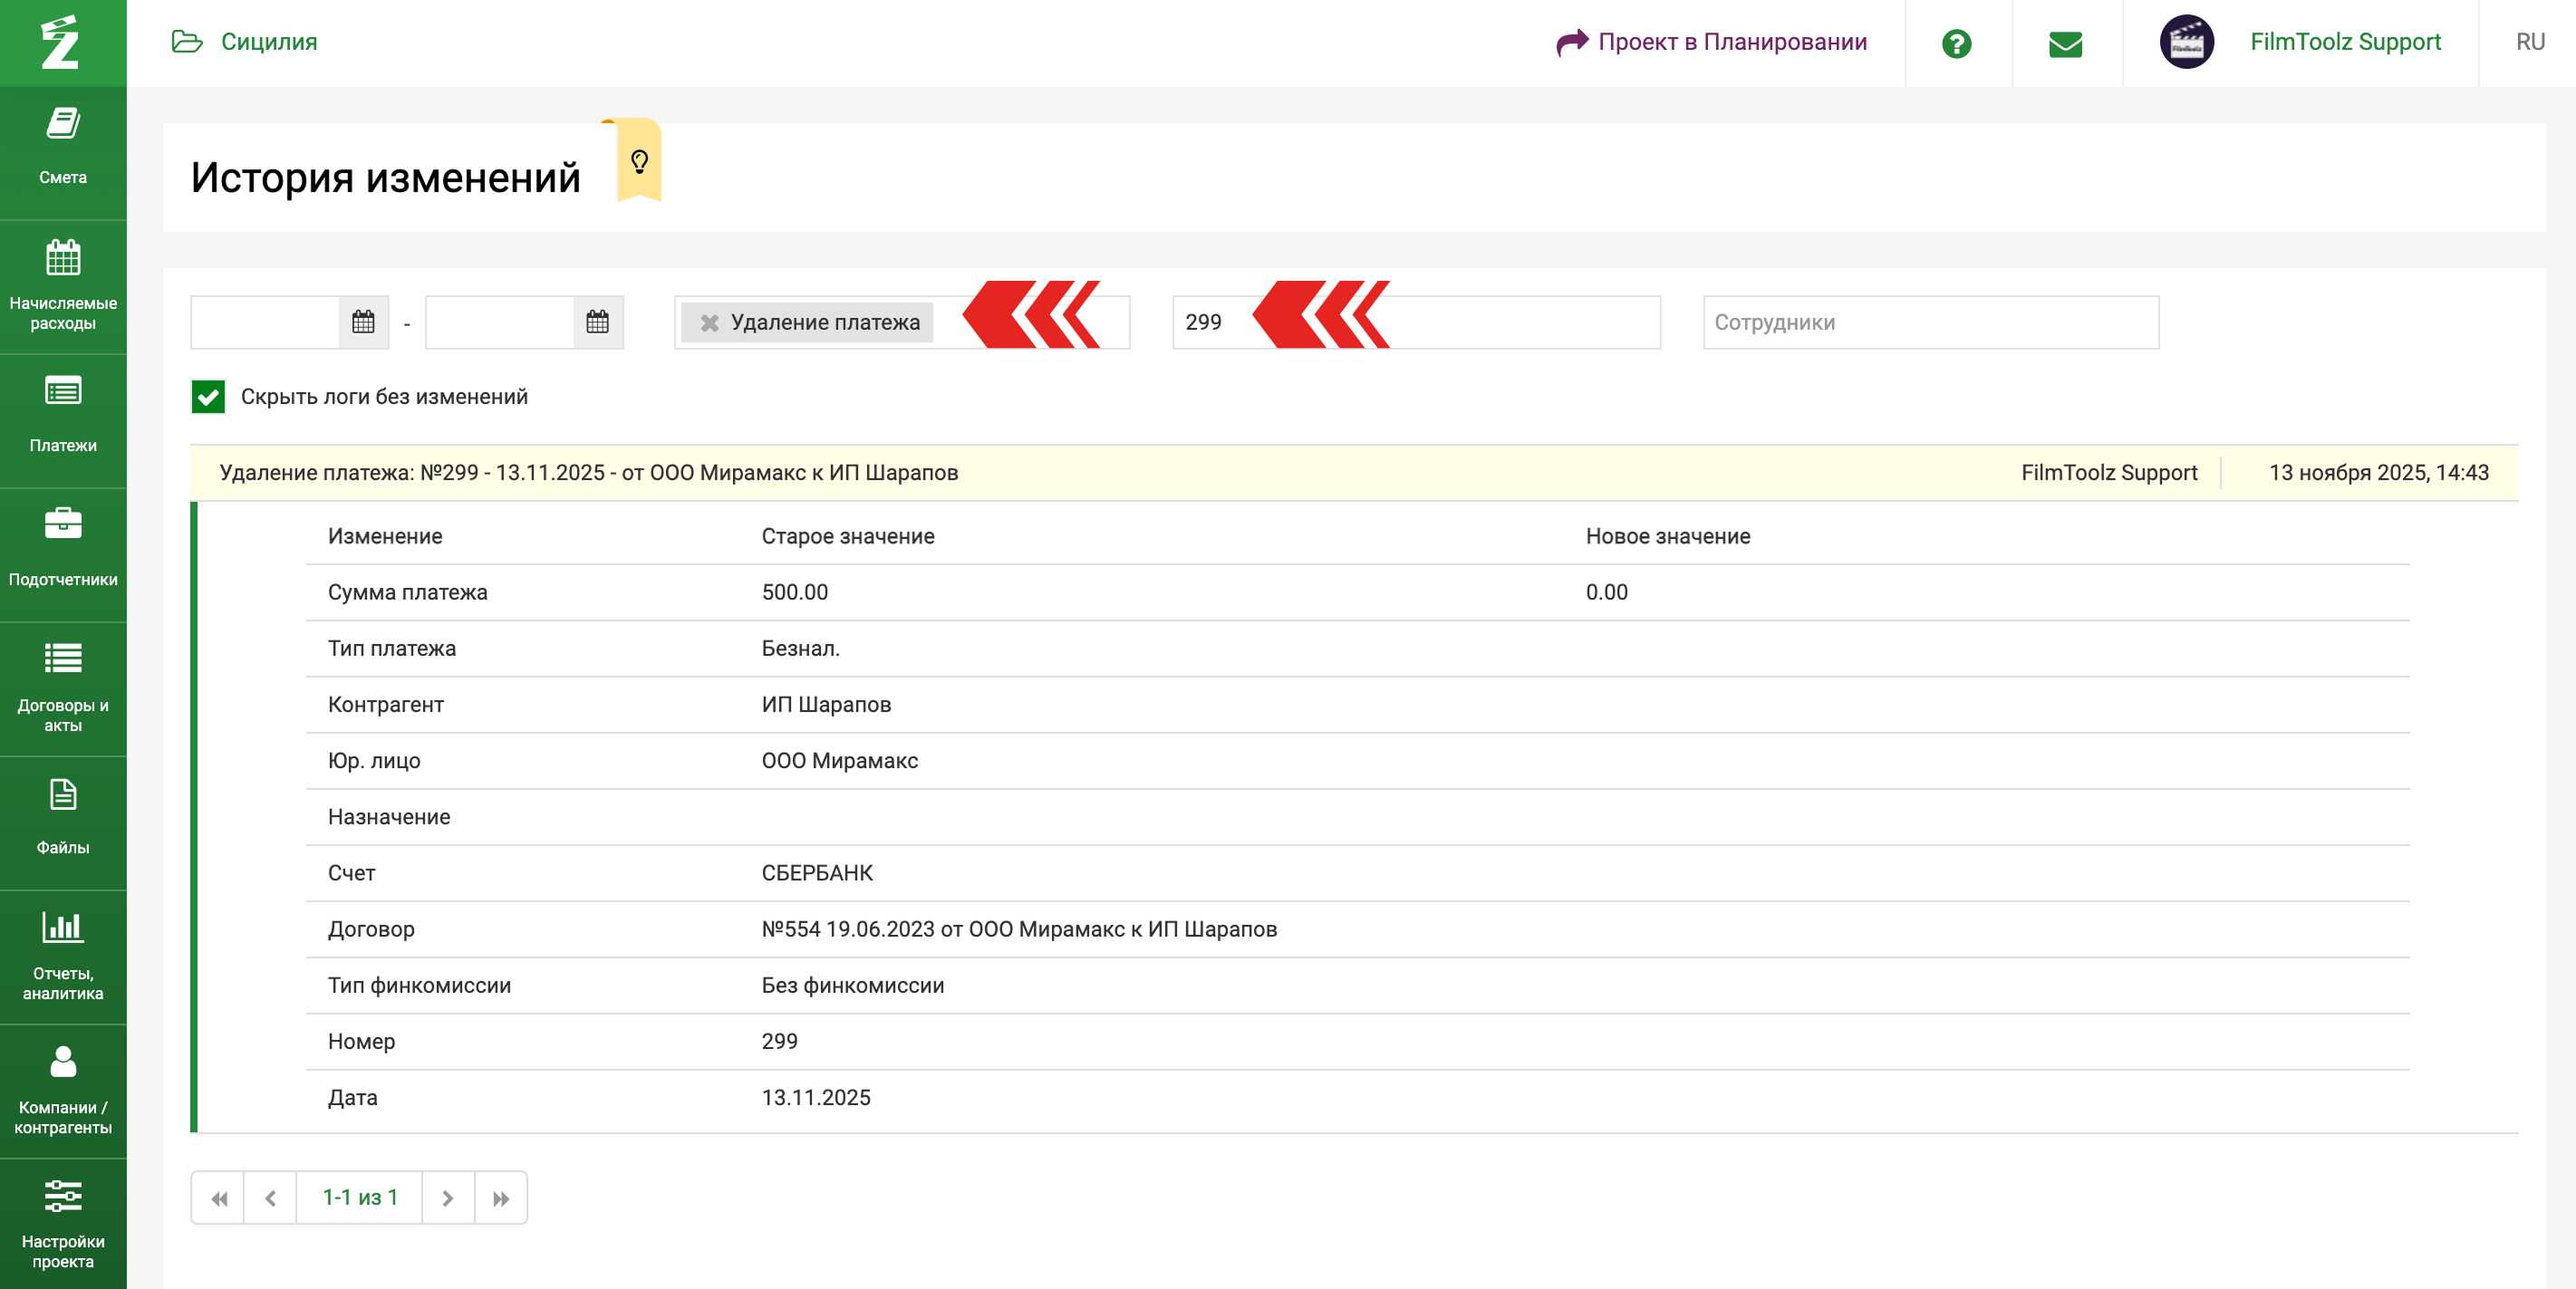Screen dimensions: 2576x1289
Task: Open the mail envelope icon
Action: click(x=2065, y=43)
